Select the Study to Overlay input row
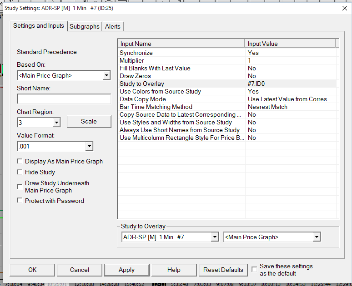This screenshot has width=352, height=286. click(227, 84)
